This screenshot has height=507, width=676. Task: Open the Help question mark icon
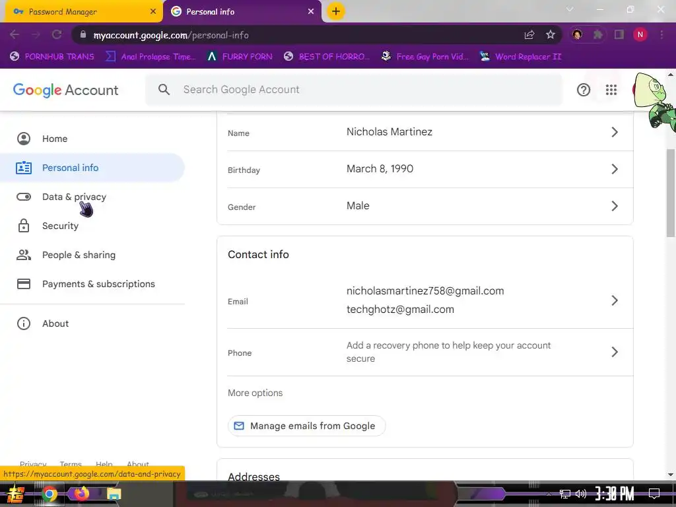584,90
